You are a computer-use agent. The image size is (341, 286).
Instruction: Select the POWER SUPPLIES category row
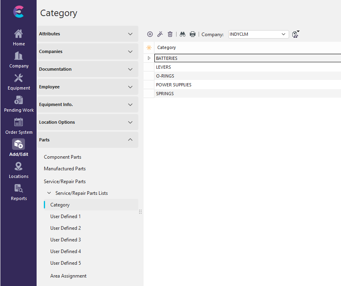[174, 85]
